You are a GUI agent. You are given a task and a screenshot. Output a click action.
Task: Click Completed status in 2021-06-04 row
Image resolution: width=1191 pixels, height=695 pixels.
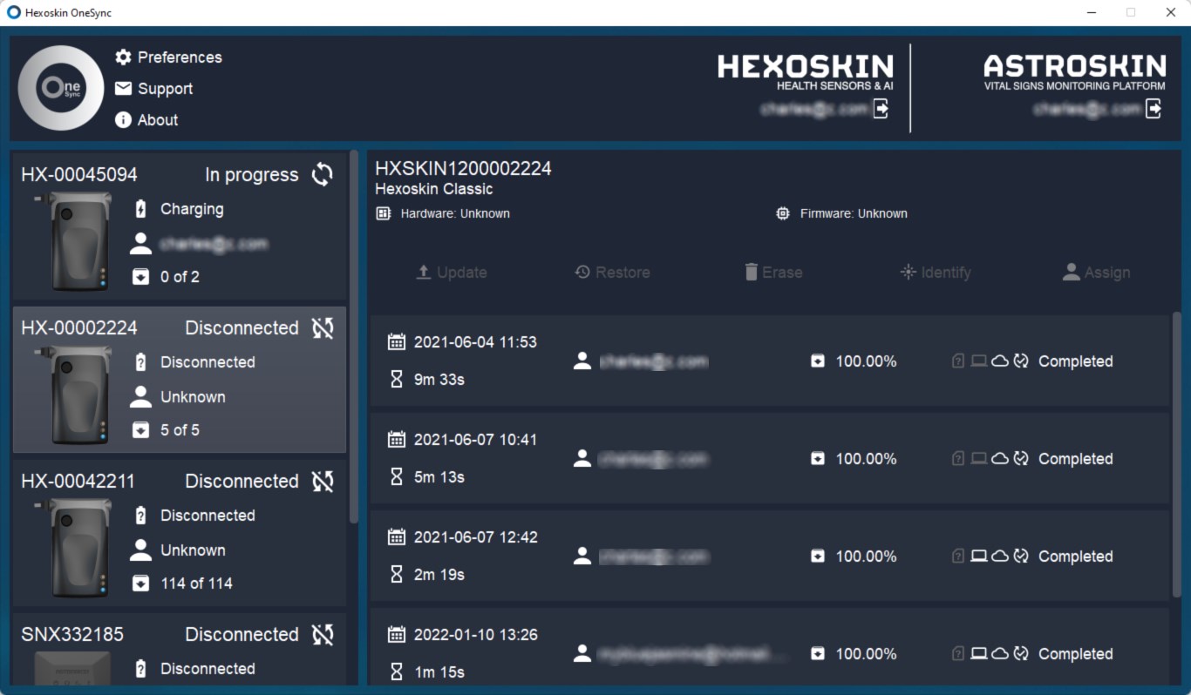1075,361
